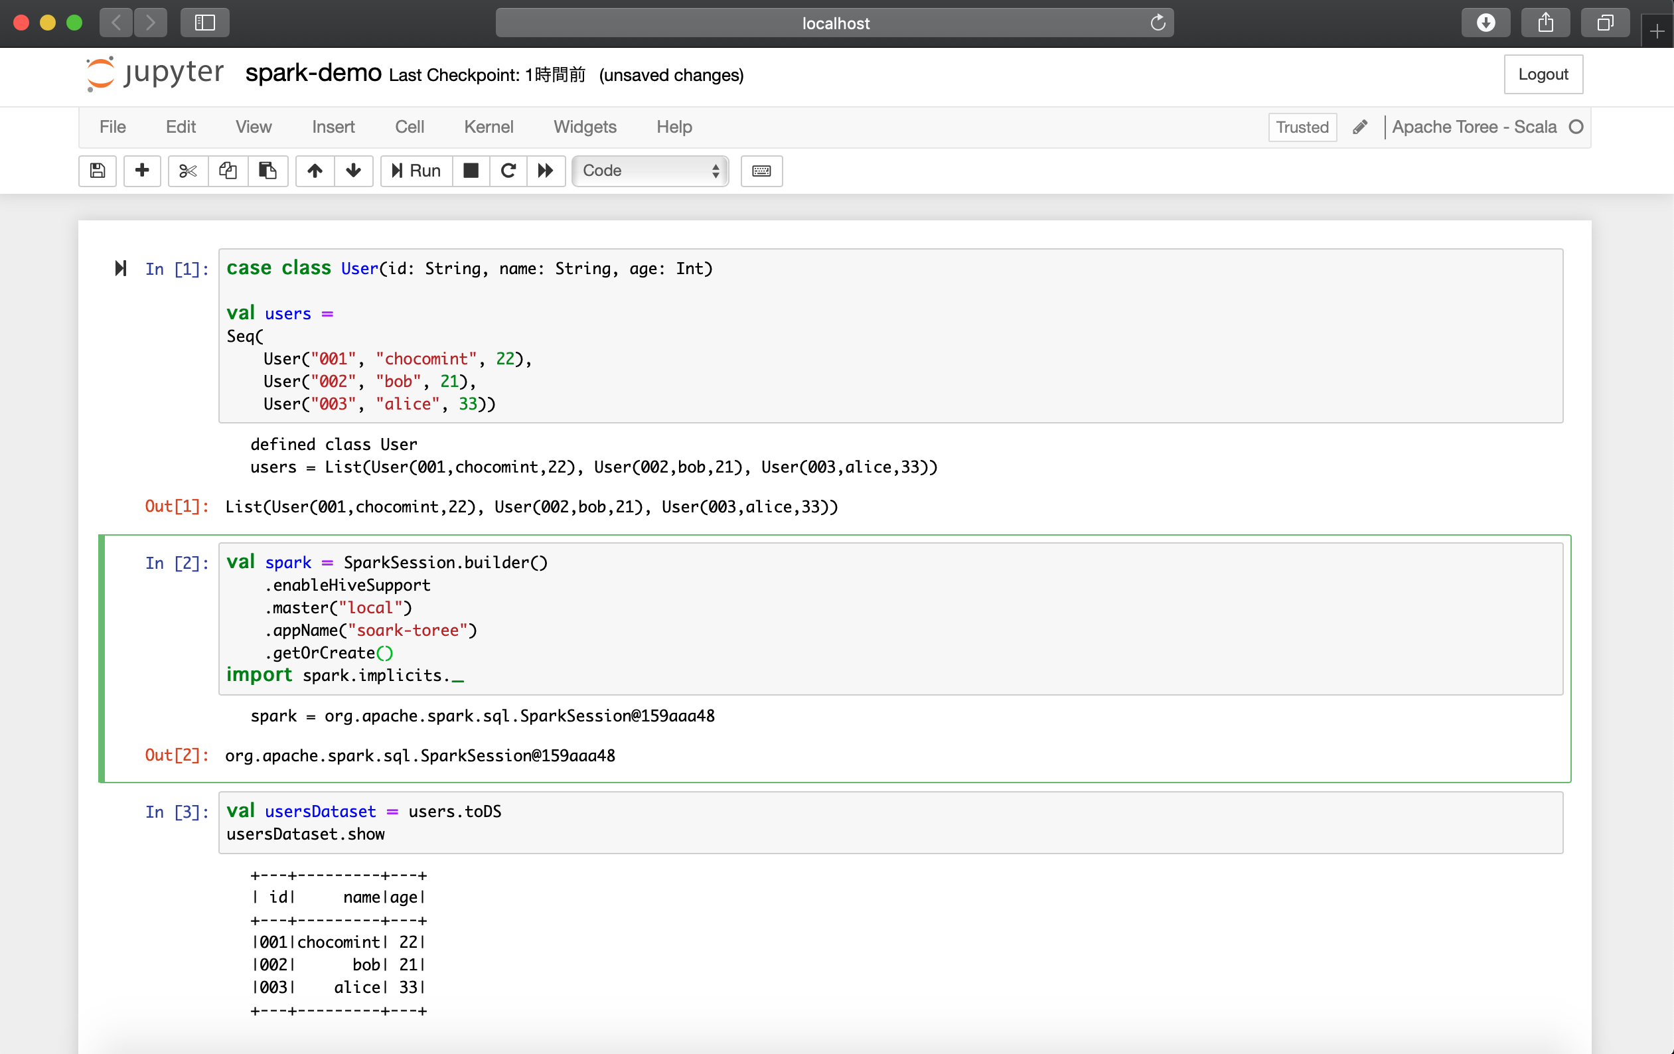1674x1054 pixels.
Task: Open the Widgets menu
Action: pos(585,127)
